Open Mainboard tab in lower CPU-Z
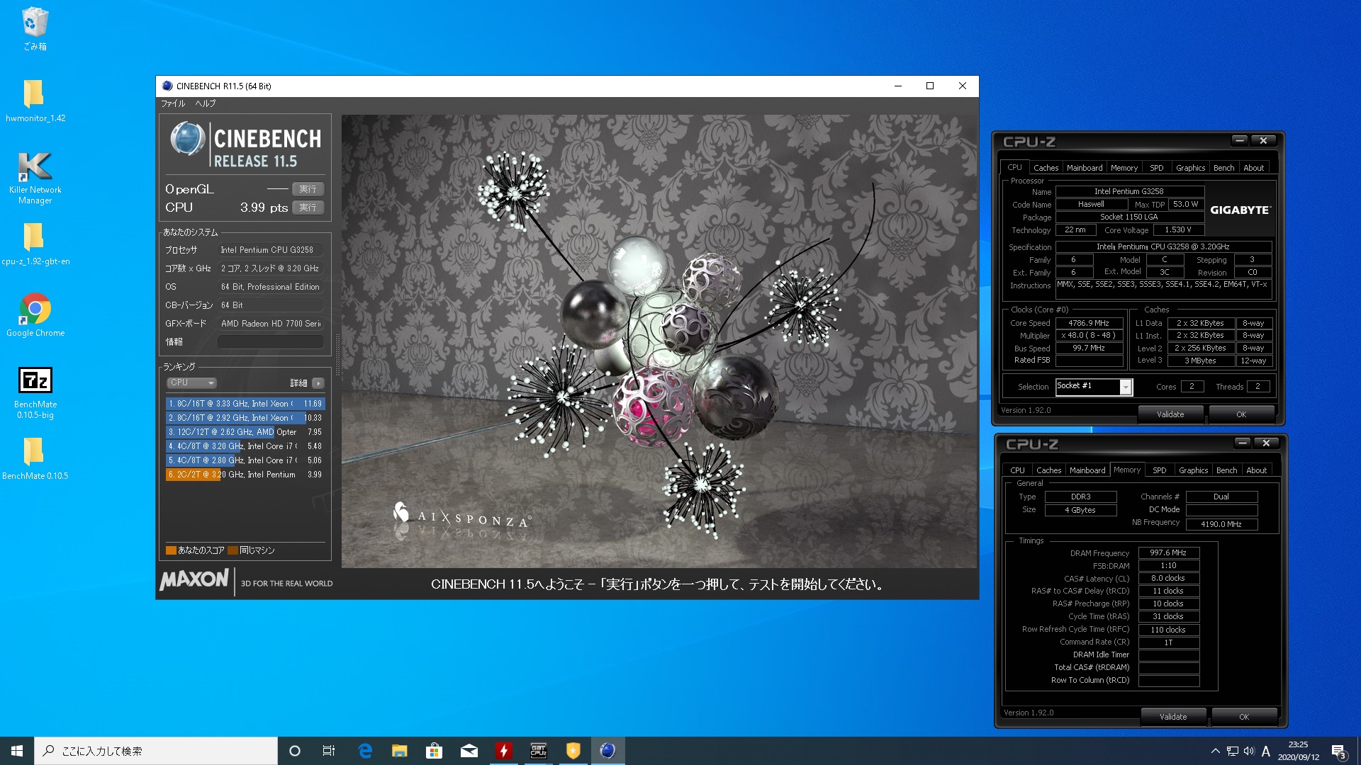Image resolution: width=1361 pixels, height=765 pixels. pos(1087,470)
